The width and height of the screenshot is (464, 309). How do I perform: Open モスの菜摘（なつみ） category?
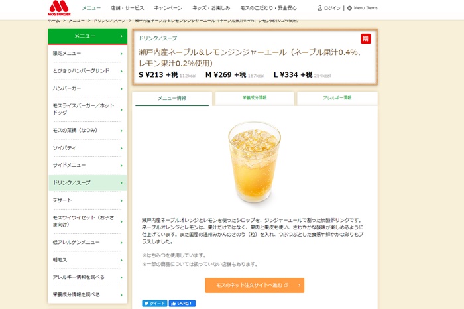(87, 131)
